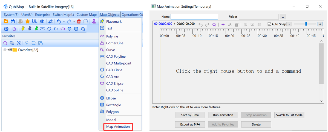Click the timeline zoom in plus button
The height and width of the screenshot is (132, 328).
point(320,24)
